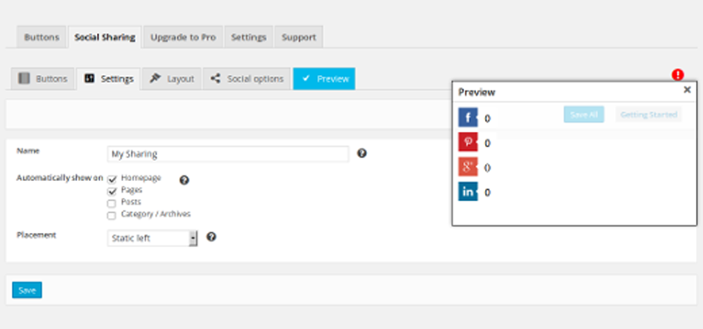Uncheck the Homepage checkbox
The height and width of the screenshot is (329, 703).
coord(112,180)
